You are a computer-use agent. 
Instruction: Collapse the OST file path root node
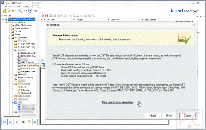[x=3, y=19]
